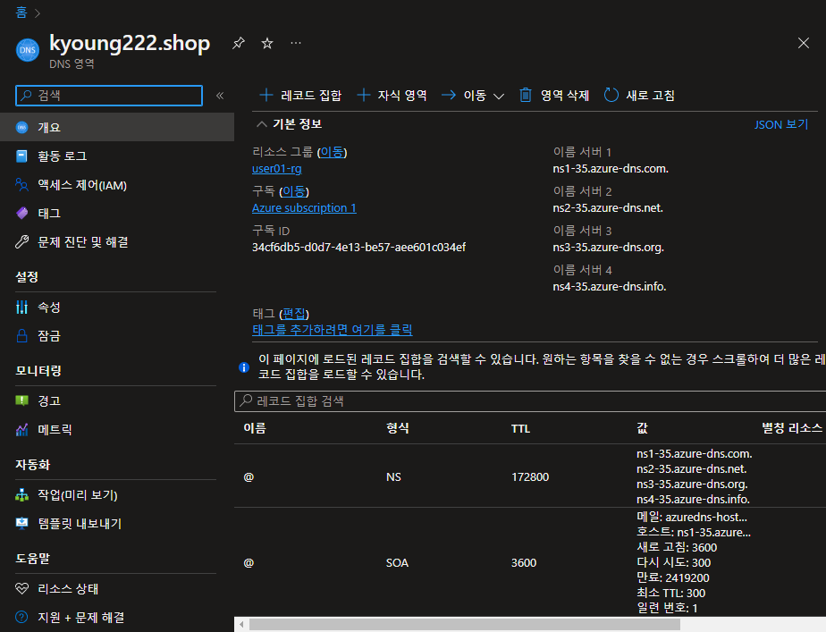Click the green alert icon for 경고
This screenshot has width=826, height=632.
tap(21, 400)
